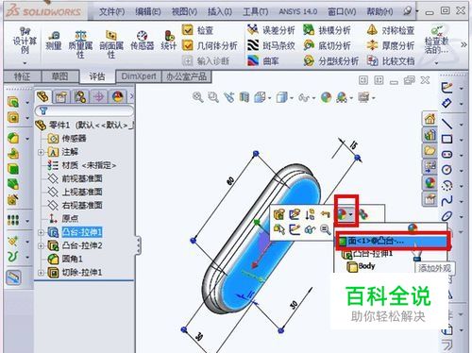
Task: Open the 编辑(E) menu
Action: pyautogui.click(x=148, y=12)
